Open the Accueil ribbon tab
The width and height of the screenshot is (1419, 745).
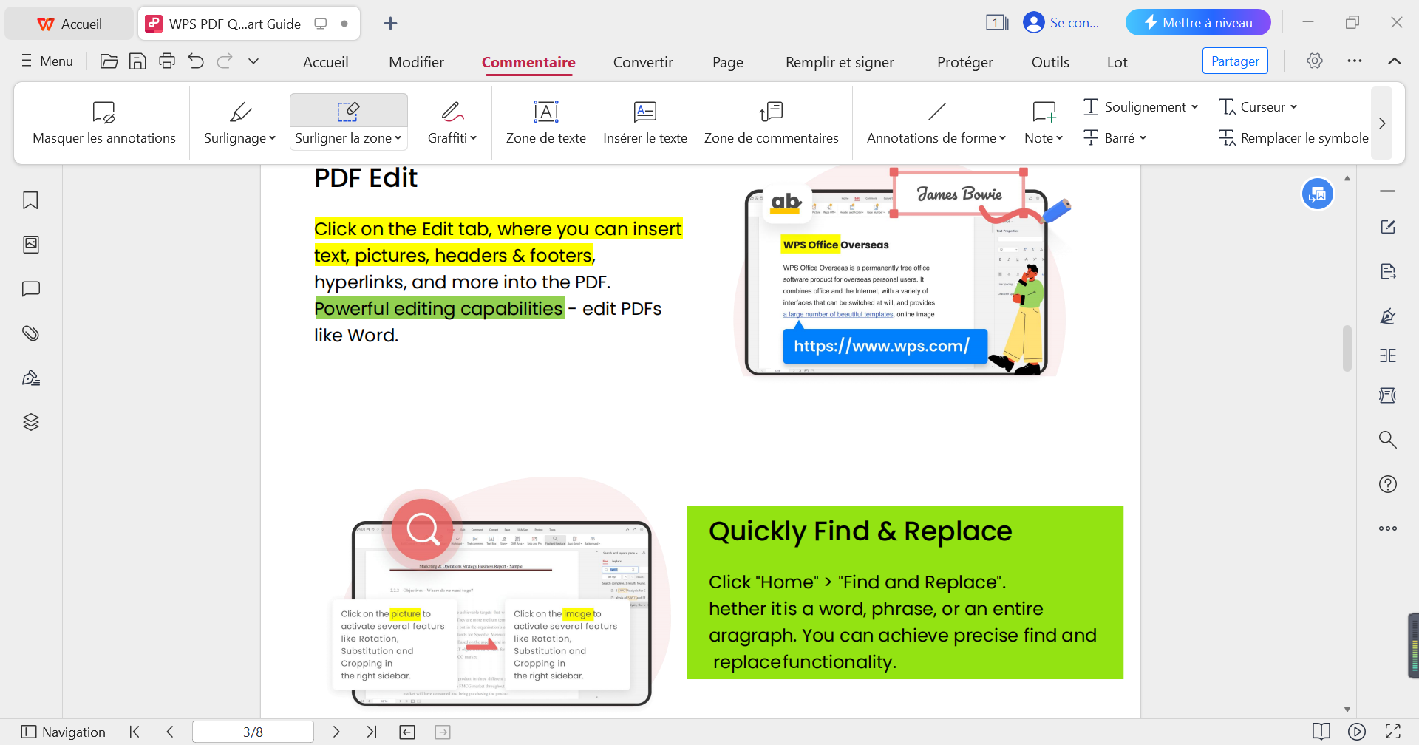(x=326, y=62)
